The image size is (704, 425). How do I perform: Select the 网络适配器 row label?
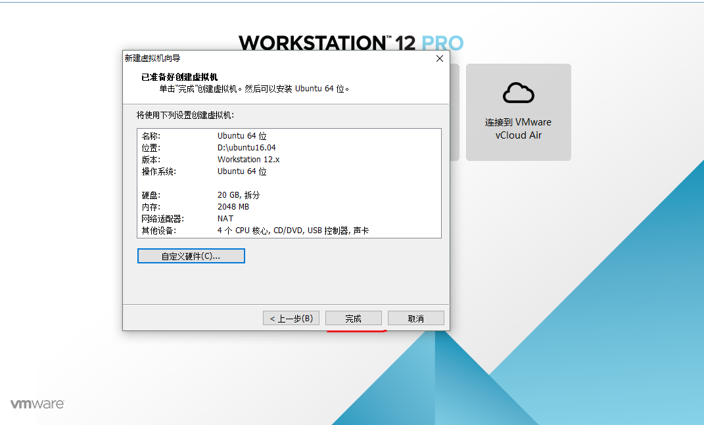(x=162, y=219)
